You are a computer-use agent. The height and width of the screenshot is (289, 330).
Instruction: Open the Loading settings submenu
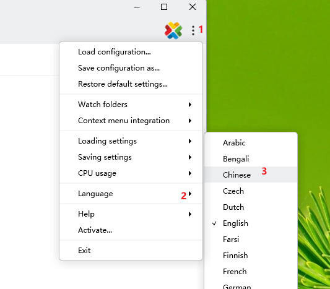click(131, 141)
